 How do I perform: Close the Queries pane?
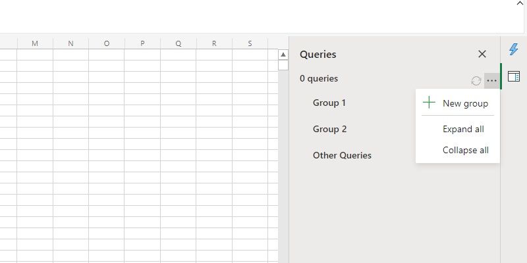pyautogui.click(x=482, y=55)
